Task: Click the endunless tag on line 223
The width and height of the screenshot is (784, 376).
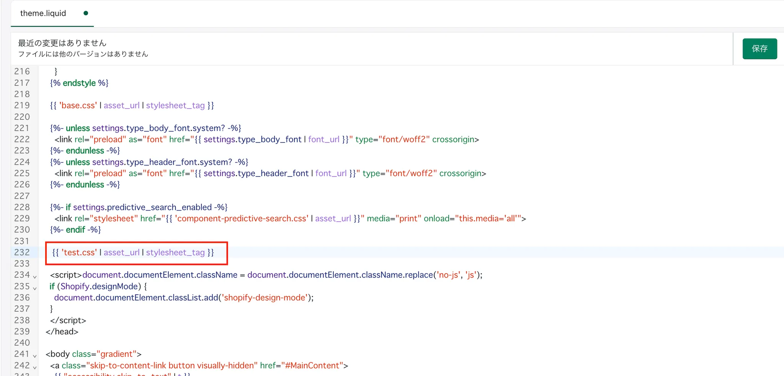Action: pos(85,150)
